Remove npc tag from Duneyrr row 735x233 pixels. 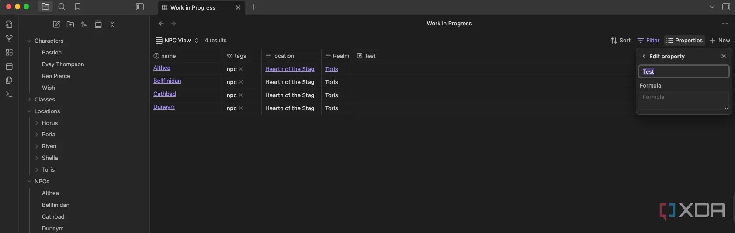tap(241, 108)
